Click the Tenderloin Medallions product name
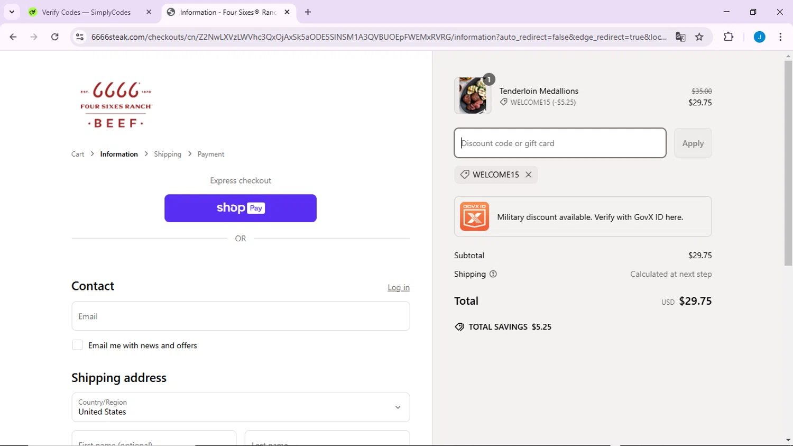Image resolution: width=793 pixels, height=446 pixels. click(539, 91)
